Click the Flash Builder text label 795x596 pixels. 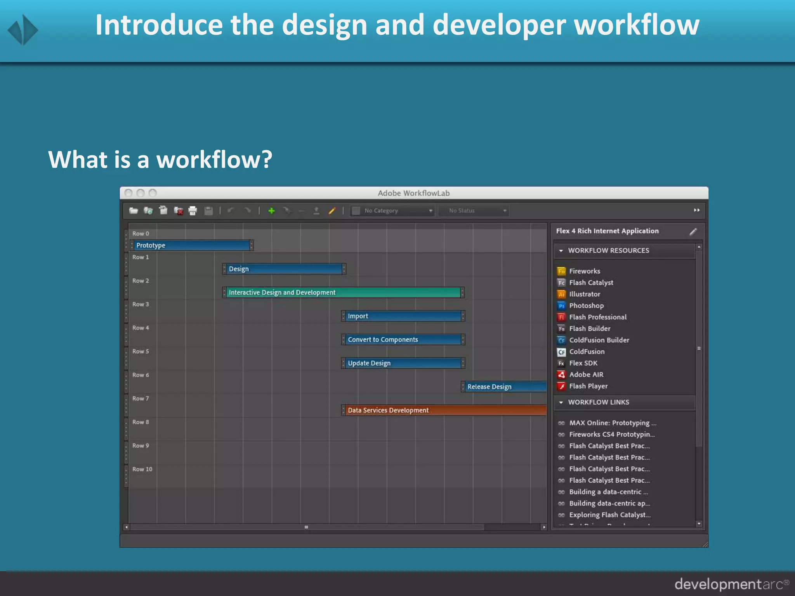pos(590,329)
